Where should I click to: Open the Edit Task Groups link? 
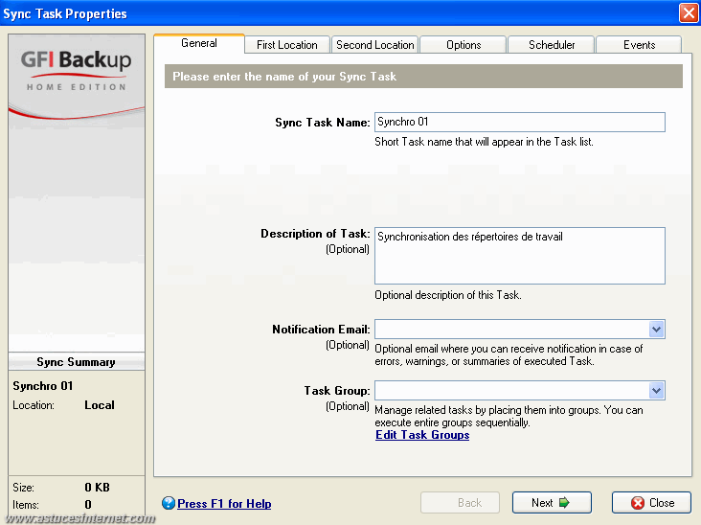point(422,435)
